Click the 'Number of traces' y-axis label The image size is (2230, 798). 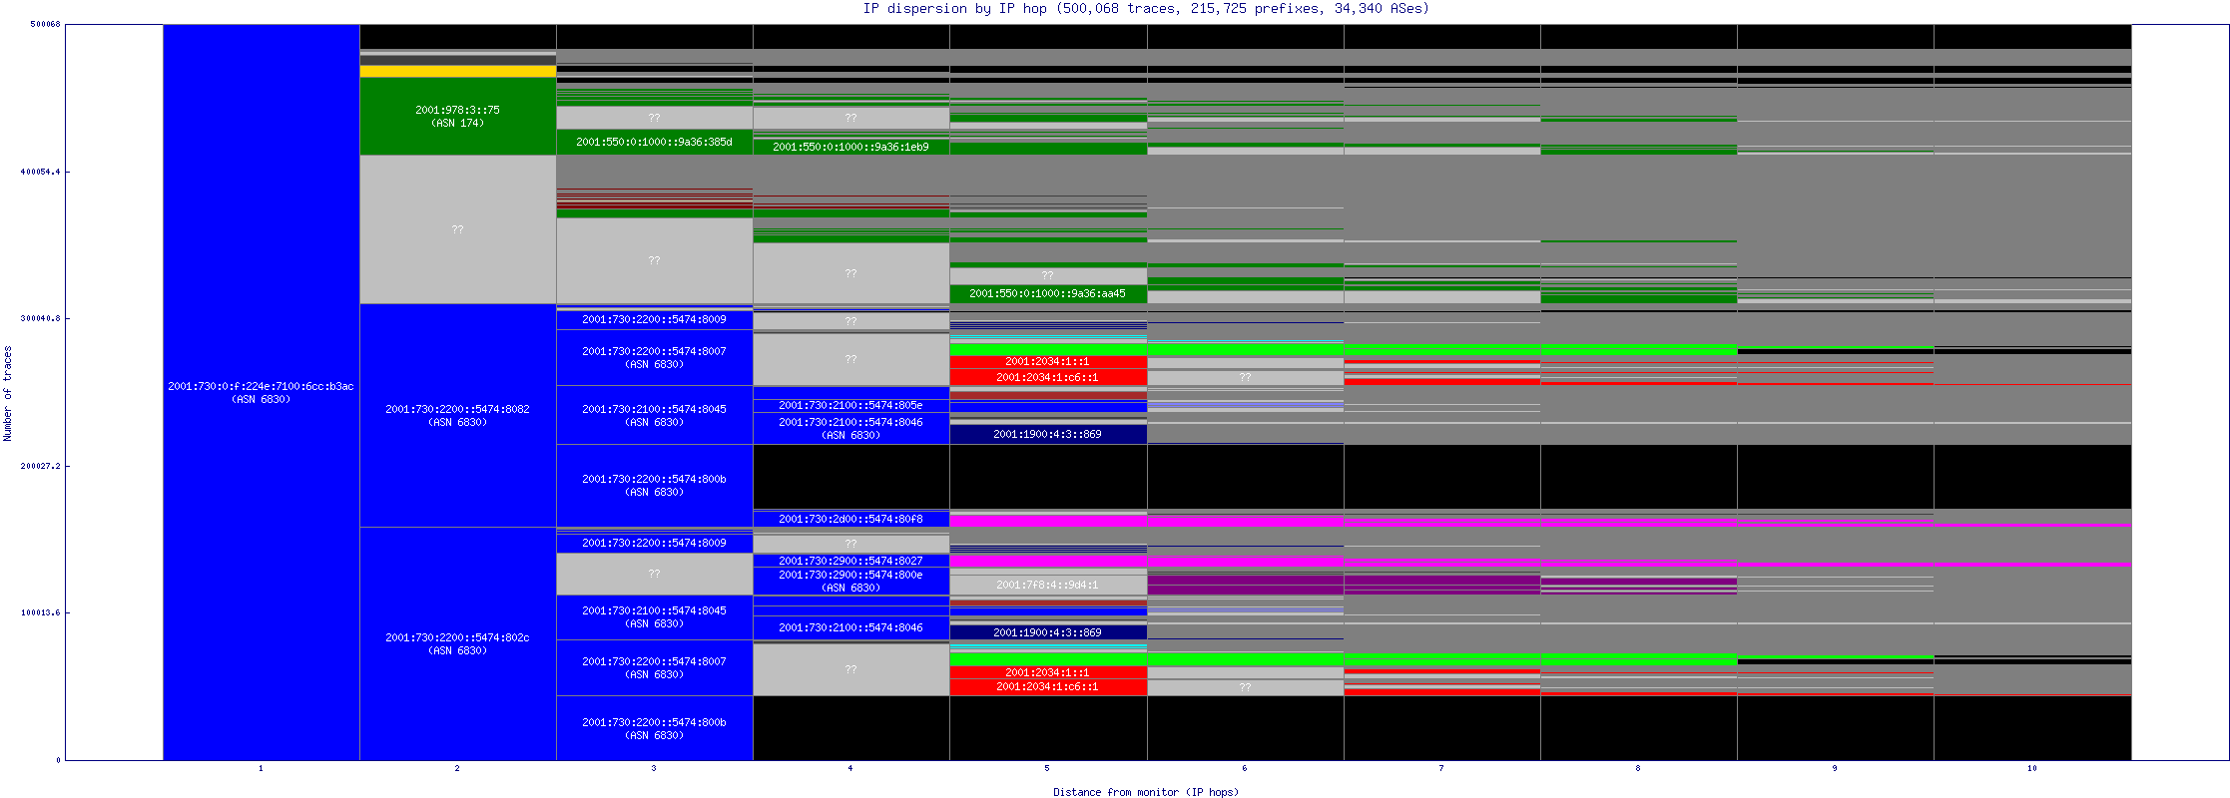(x=7, y=393)
